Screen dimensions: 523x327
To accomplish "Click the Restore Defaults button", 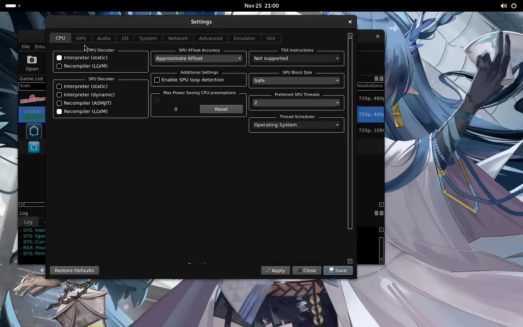I will (x=74, y=270).
